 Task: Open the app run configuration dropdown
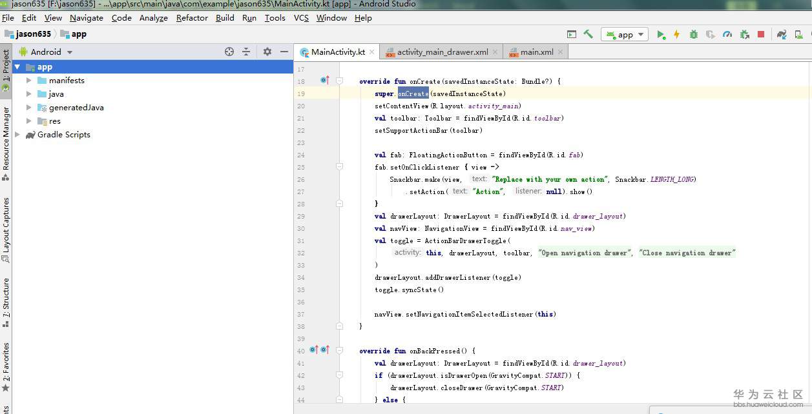click(625, 34)
